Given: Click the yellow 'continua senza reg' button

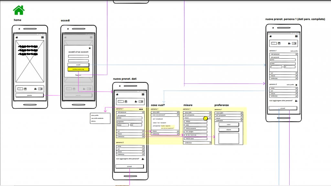Looking at the screenshot, I should (x=78, y=69).
